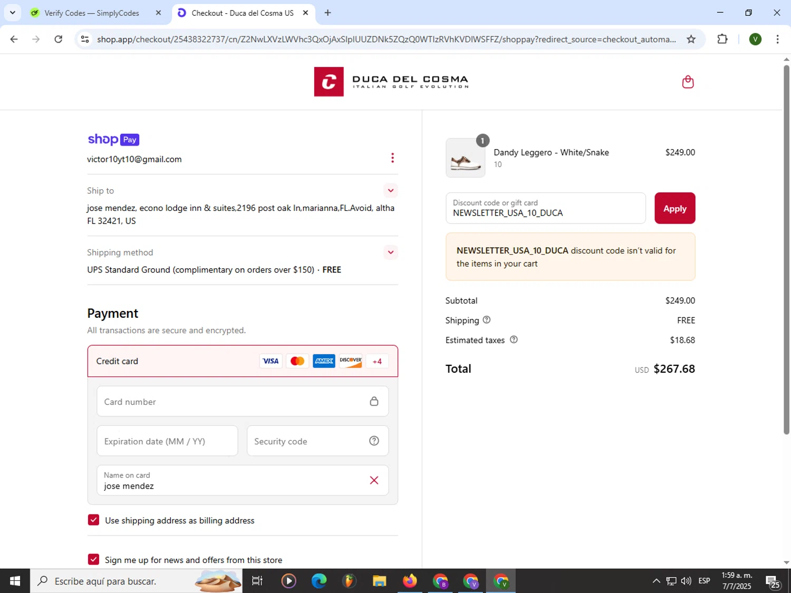Viewport: 791px width, 593px height.
Task: Open the Windows notification center
Action: click(773, 581)
